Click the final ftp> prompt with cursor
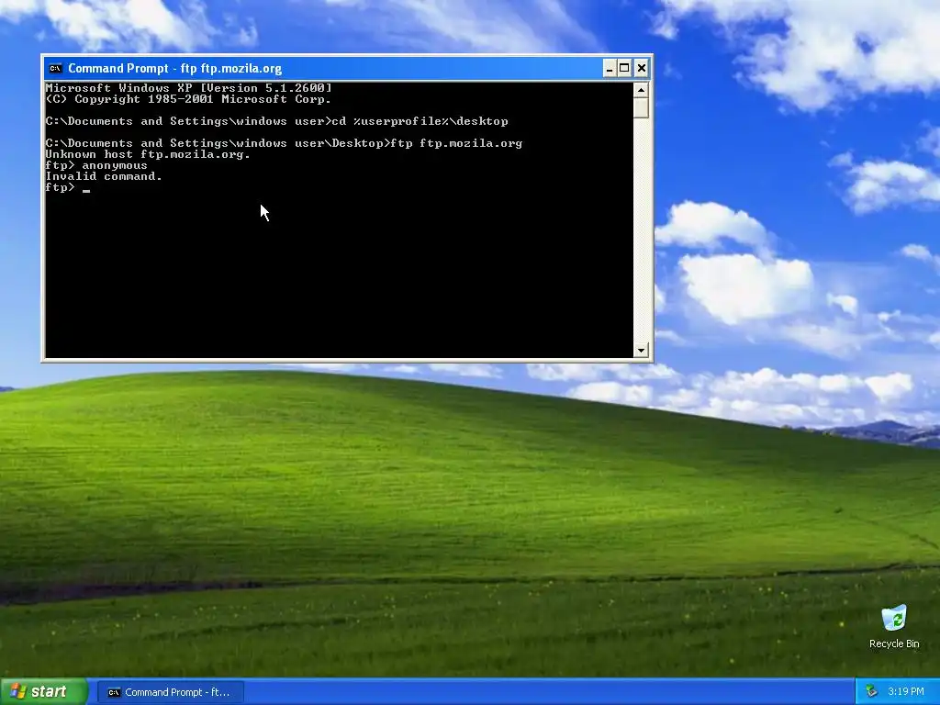Image resolution: width=940 pixels, height=705 pixels. click(67, 187)
